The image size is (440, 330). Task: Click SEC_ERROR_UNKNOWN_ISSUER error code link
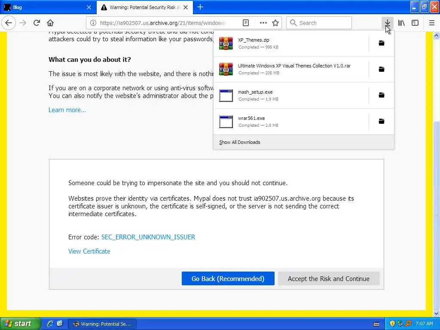coord(148,237)
